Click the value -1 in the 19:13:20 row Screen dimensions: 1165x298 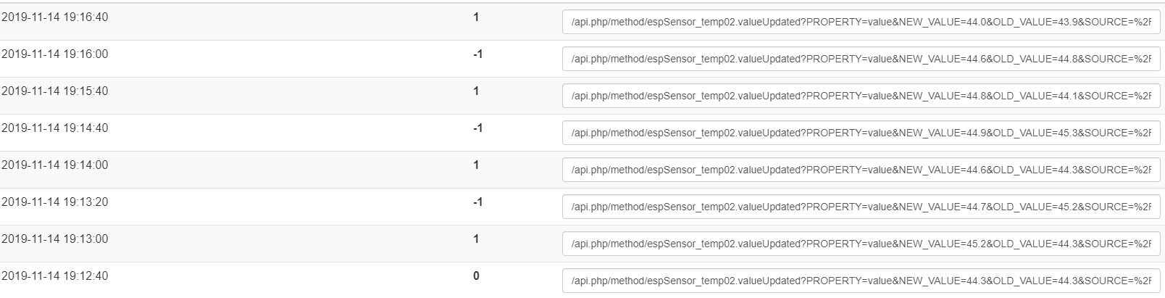tap(477, 202)
